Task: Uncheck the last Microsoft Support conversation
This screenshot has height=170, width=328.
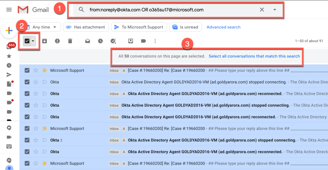Action: [x=27, y=163]
